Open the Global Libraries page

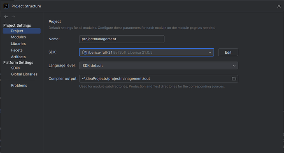click(x=24, y=74)
